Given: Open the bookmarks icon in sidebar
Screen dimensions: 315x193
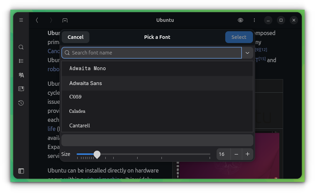Looking at the screenshot, I should (x=21, y=89).
